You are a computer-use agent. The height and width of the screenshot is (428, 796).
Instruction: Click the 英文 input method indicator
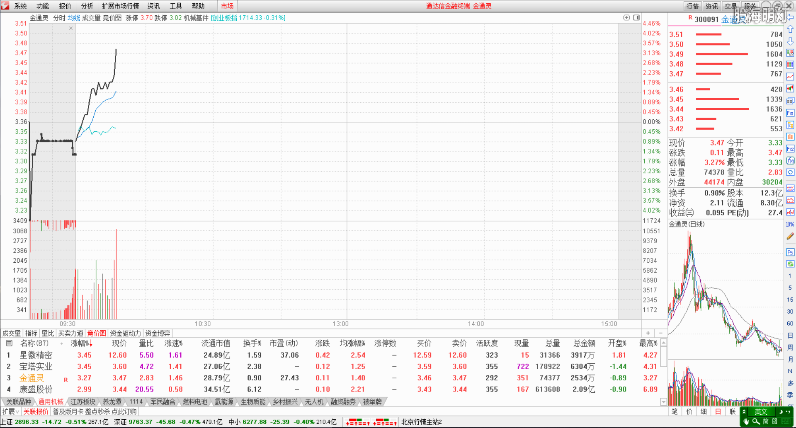click(x=761, y=411)
